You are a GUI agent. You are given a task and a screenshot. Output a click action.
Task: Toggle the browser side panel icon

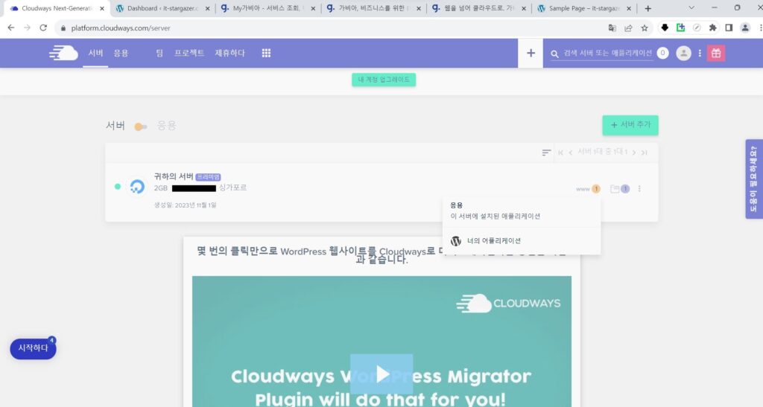click(729, 28)
